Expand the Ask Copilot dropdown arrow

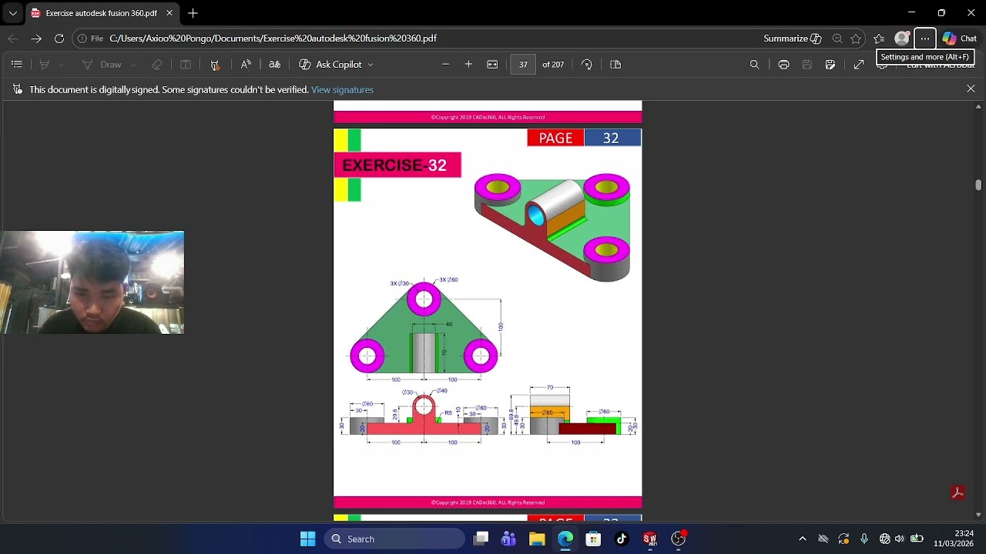371,65
